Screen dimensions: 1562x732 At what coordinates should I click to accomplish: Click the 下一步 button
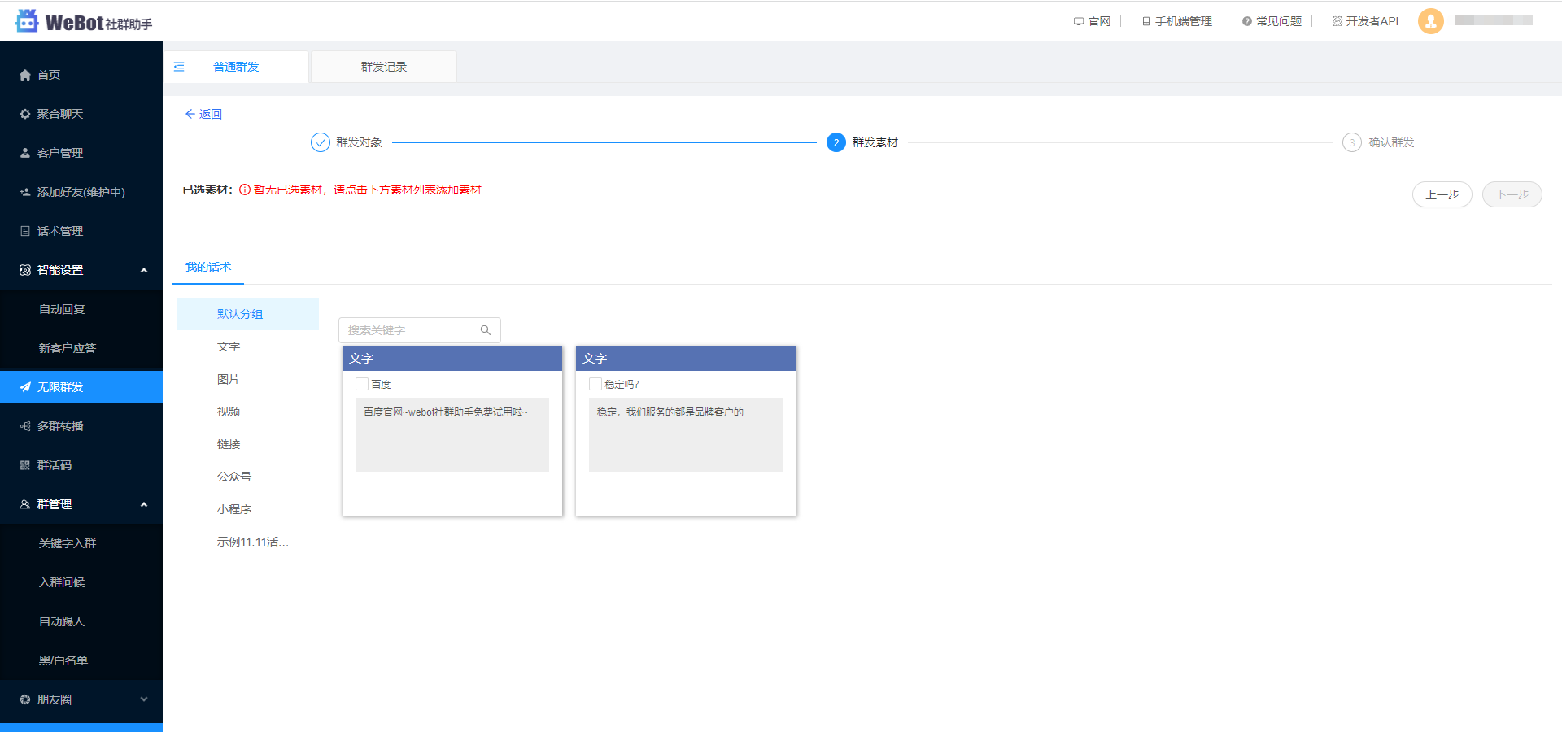click(1512, 194)
